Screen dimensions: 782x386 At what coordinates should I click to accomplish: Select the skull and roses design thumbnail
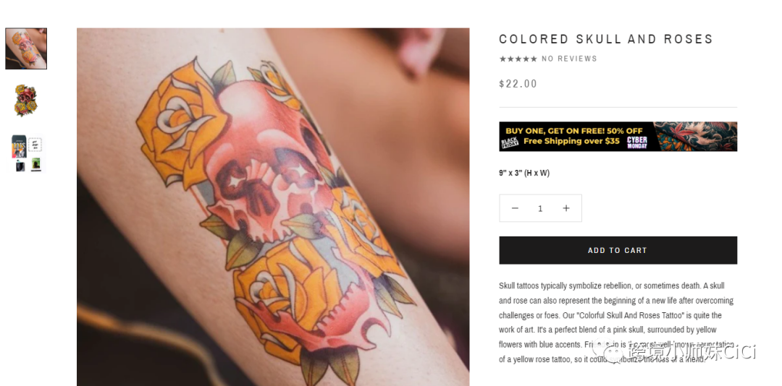(26, 100)
